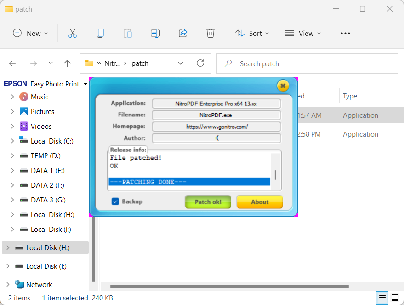Click the Author field in patcher
404x305 pixels.
[x=216, y=138]
